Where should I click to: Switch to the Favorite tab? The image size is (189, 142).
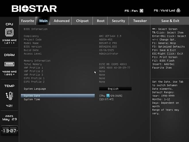coord(28,21)
